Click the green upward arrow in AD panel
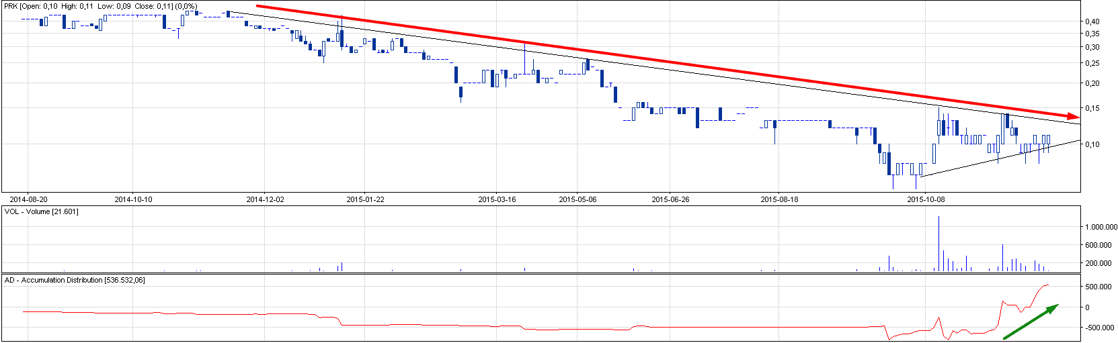 click(1031, 322)
